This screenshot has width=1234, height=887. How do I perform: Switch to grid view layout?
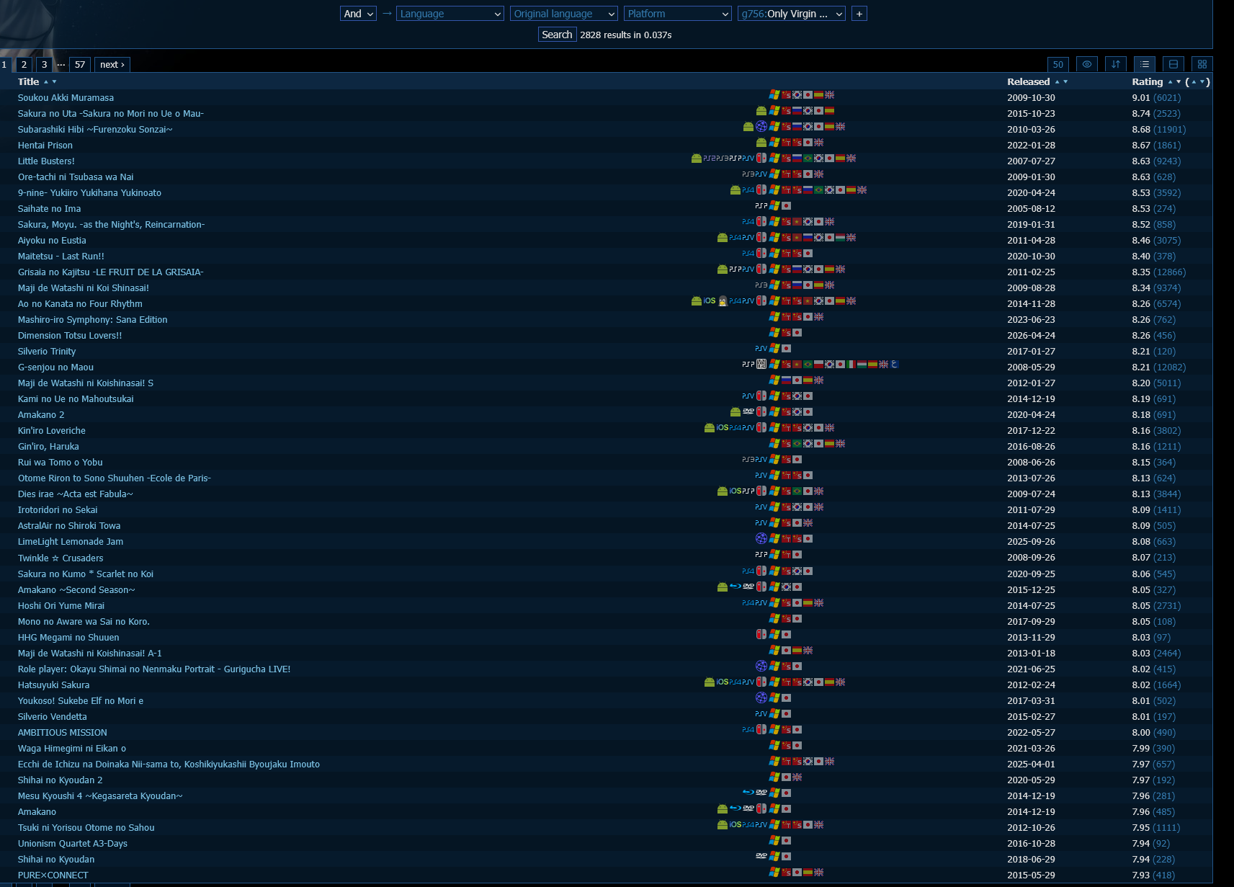[x=1202, y=64]
